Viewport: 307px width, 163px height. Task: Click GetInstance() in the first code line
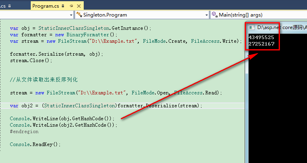pyautogui.click(x=130, y=28)
